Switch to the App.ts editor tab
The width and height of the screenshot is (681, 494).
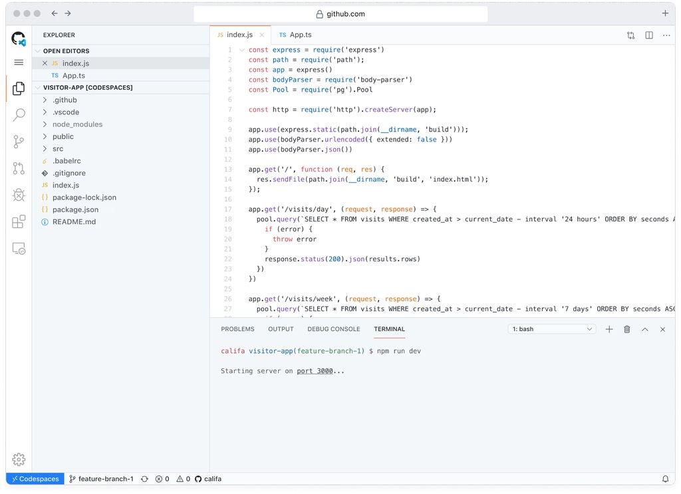tap(295, 35)
